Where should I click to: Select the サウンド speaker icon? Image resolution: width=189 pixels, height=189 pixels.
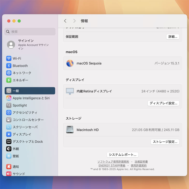pyautogui.click(x=9, y=174)
